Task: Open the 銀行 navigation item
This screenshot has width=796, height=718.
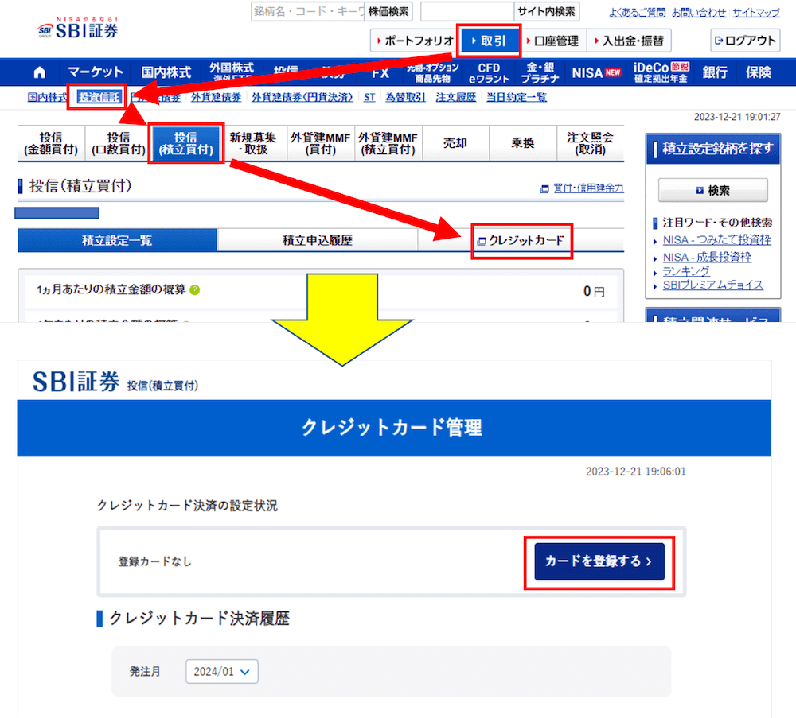Action: pyautogui.click(x=715, y=72)
